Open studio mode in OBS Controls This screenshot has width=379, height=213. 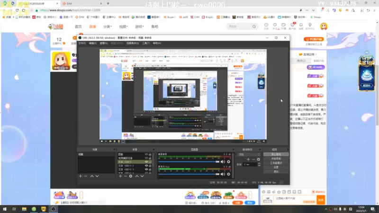[276, 163]
